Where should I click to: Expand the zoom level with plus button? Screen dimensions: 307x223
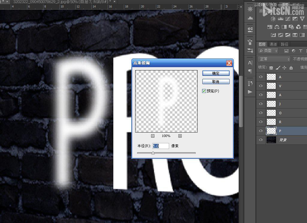pyautogui.click(x=180, y=136)
